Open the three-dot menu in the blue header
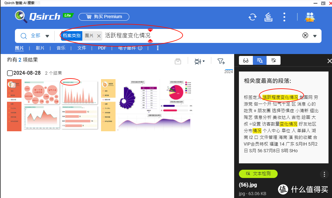 tap(284, 17)
